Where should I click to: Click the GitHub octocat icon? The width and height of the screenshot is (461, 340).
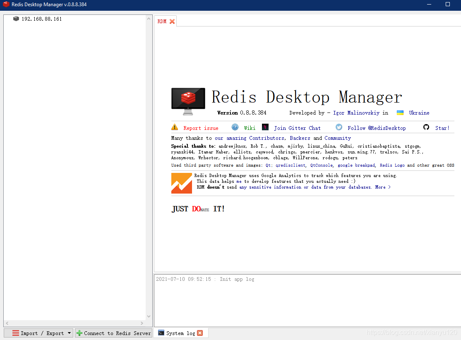coord(426,127)
